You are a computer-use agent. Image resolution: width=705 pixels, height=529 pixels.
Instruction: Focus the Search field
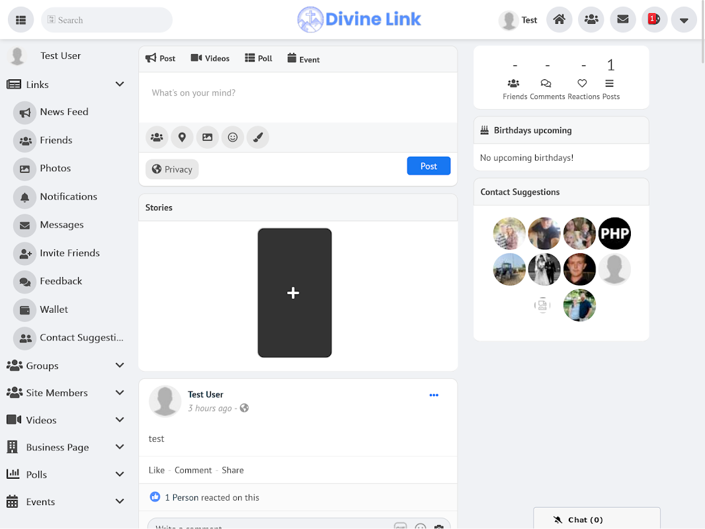tap(106, 20)
